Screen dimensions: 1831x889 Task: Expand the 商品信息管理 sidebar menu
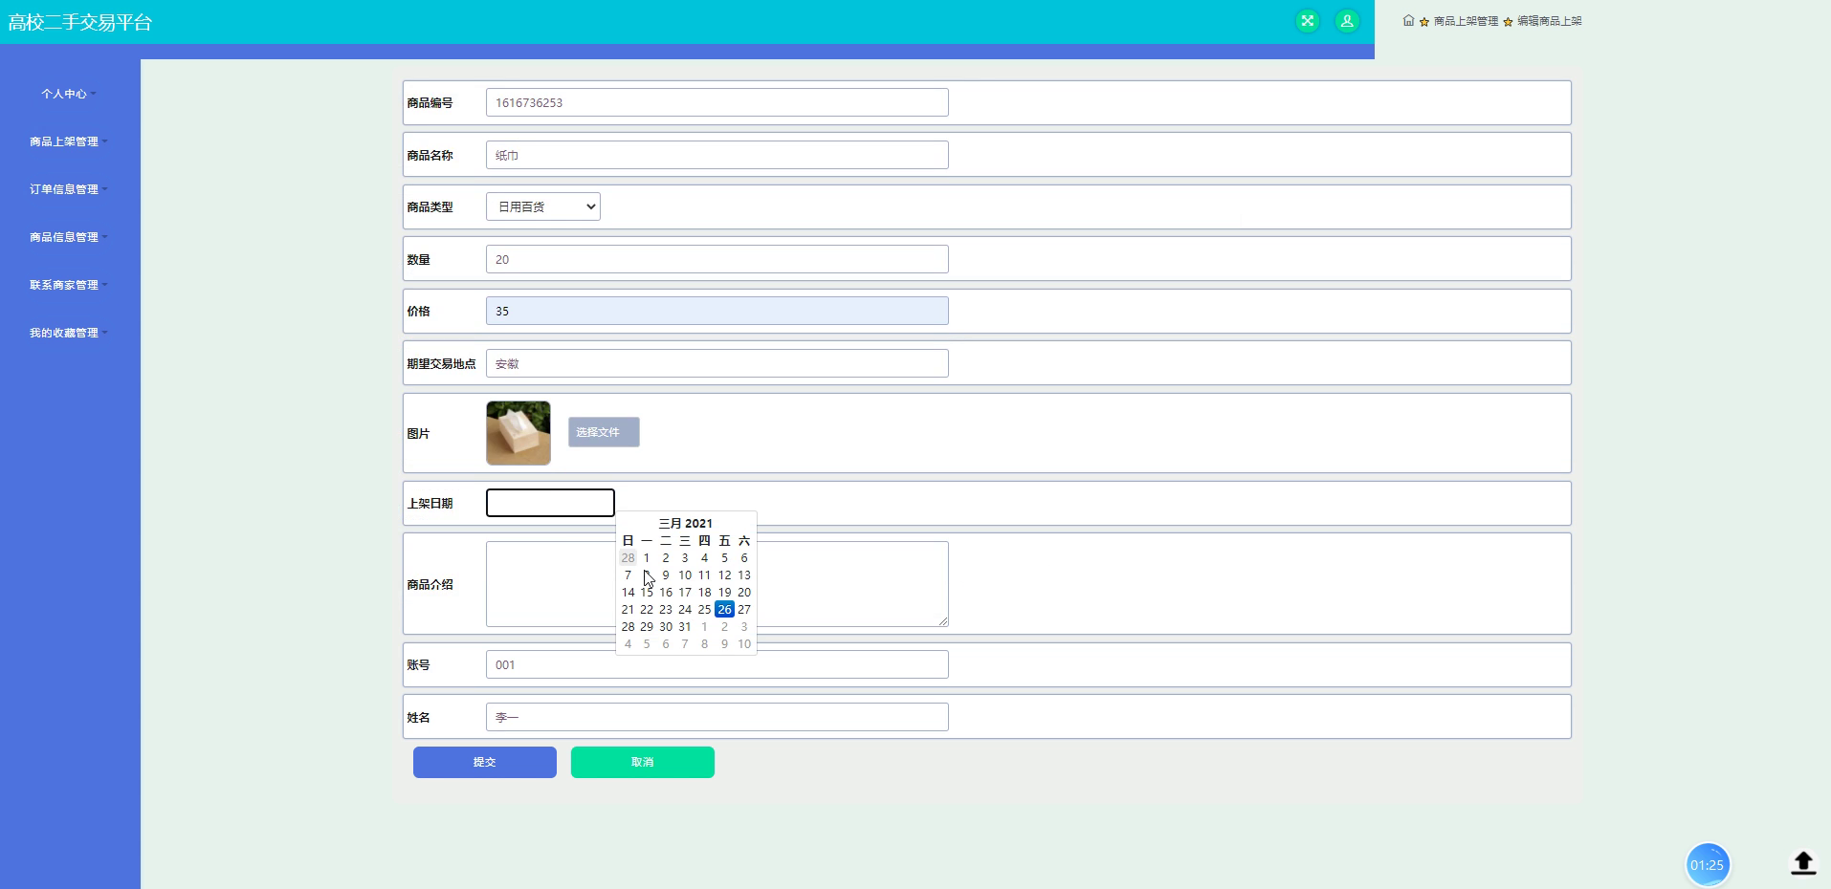coord(70,237)
